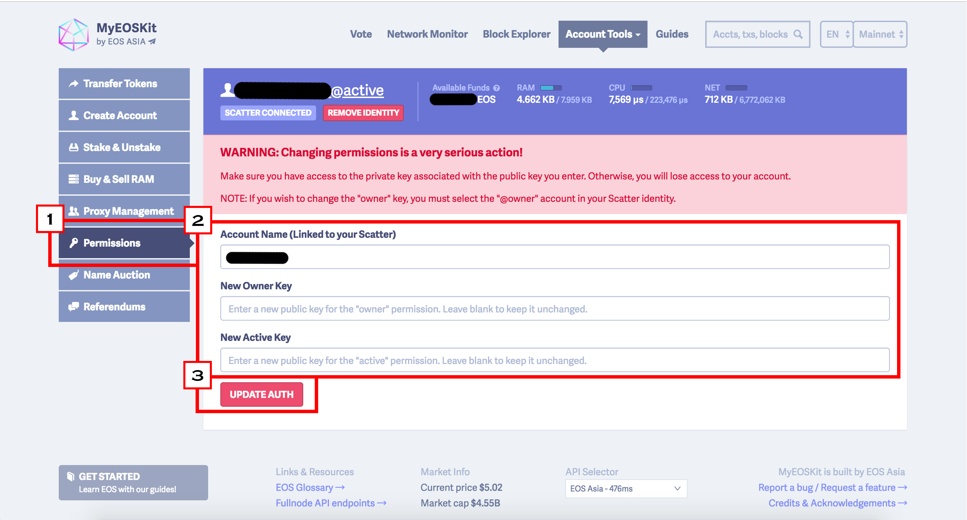The width and height of the screenshot is (967, 520).
Task: Click the 'by EOS ASIA' text
Action: (121, 42)
